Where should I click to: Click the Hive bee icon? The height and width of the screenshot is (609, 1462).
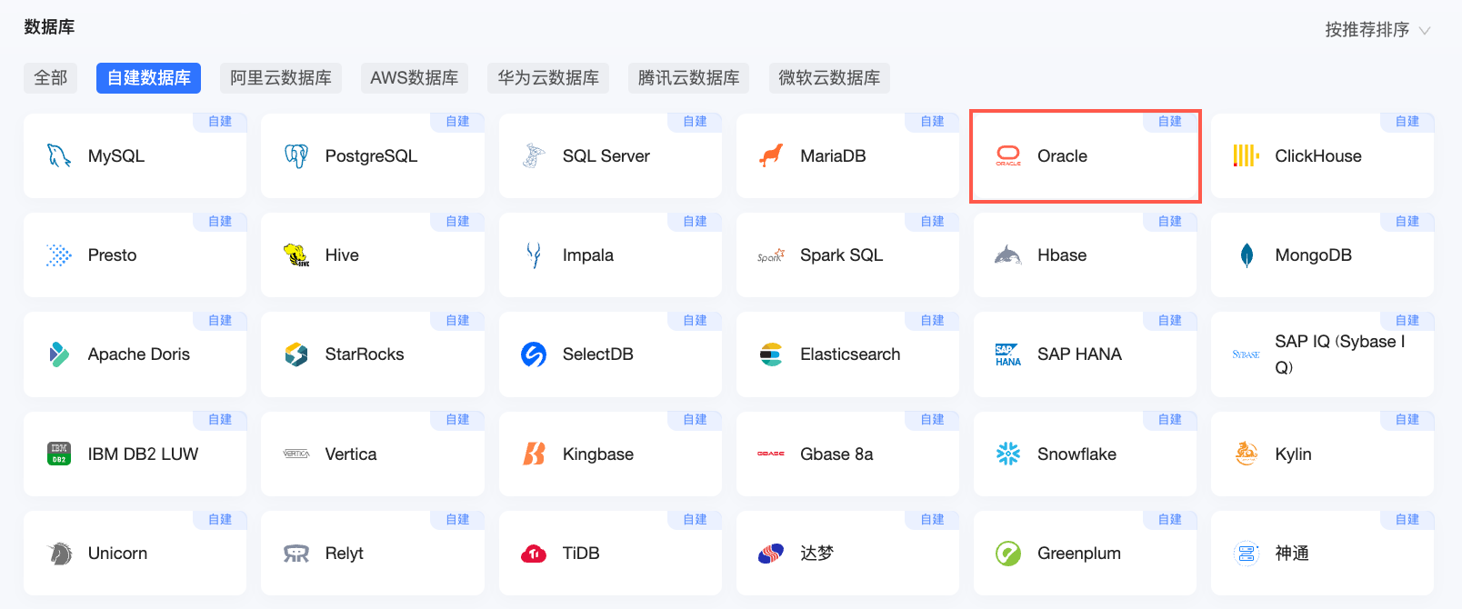click(x=296, y=255)
